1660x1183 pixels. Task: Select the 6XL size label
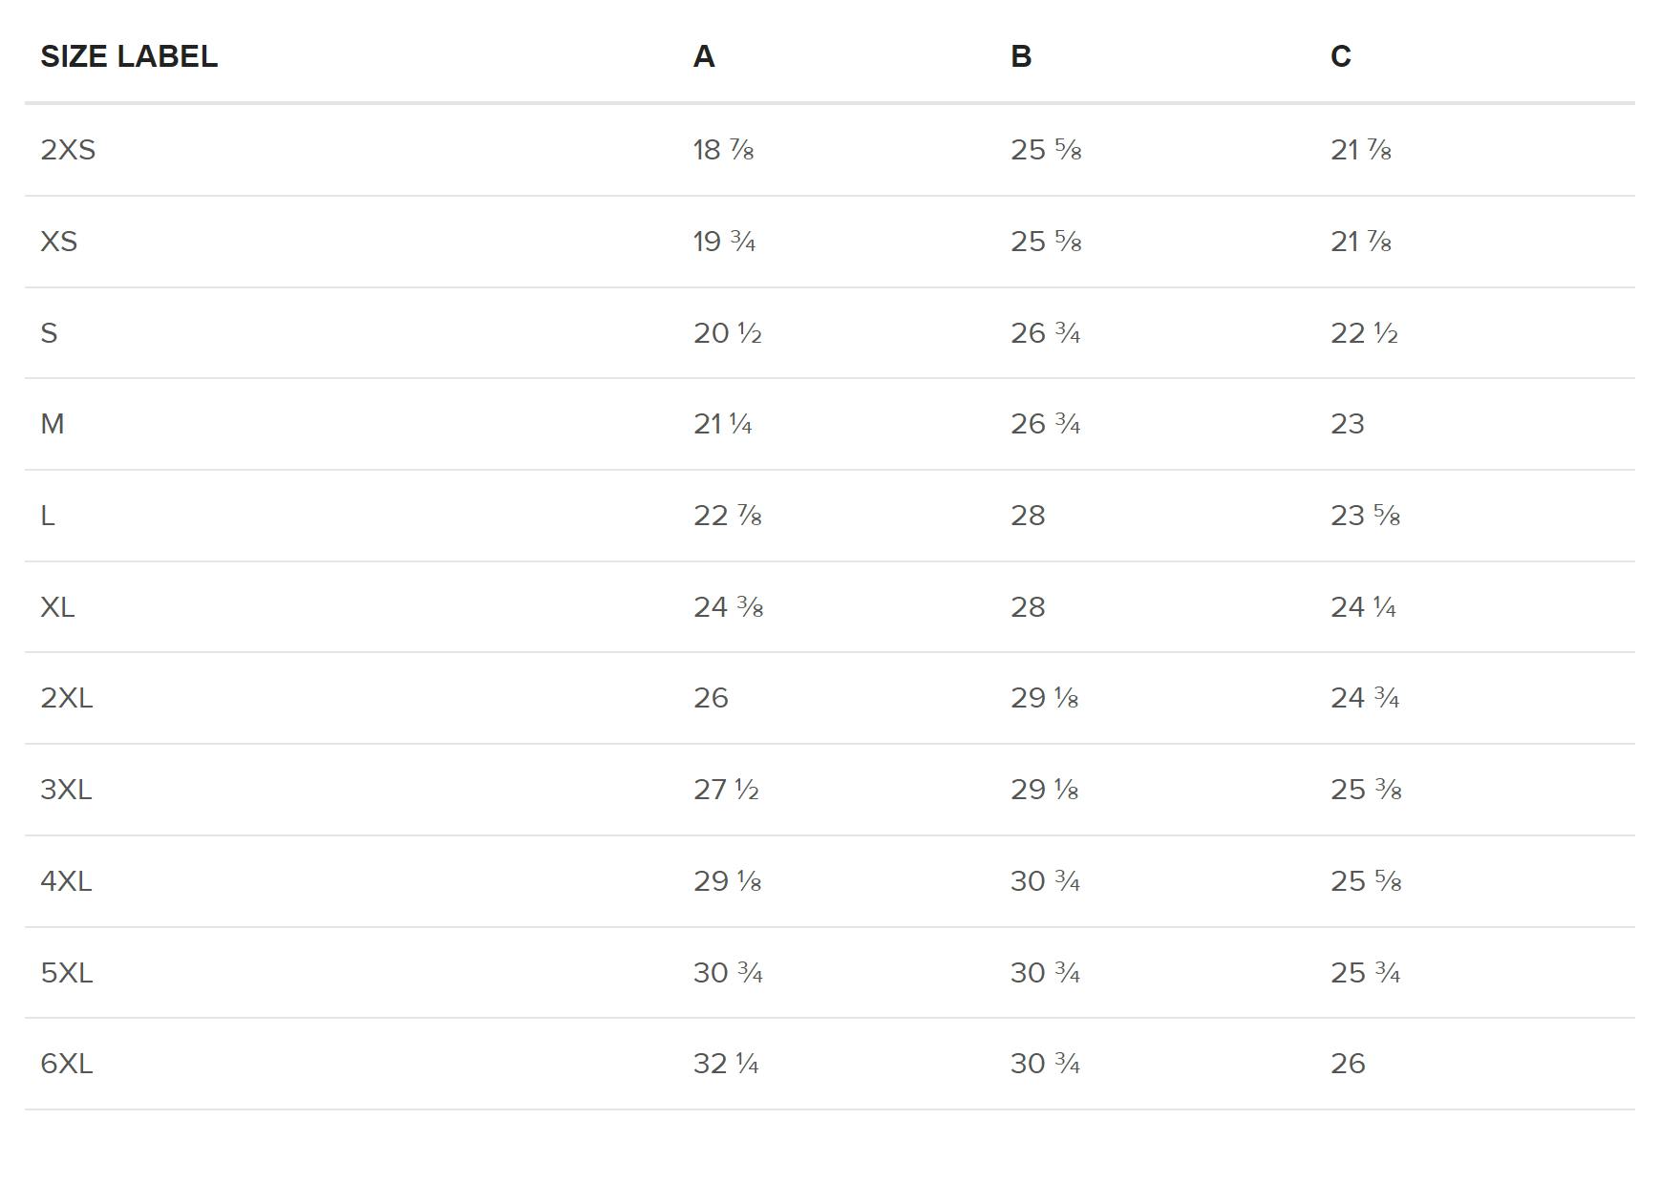pos(66,1064)
